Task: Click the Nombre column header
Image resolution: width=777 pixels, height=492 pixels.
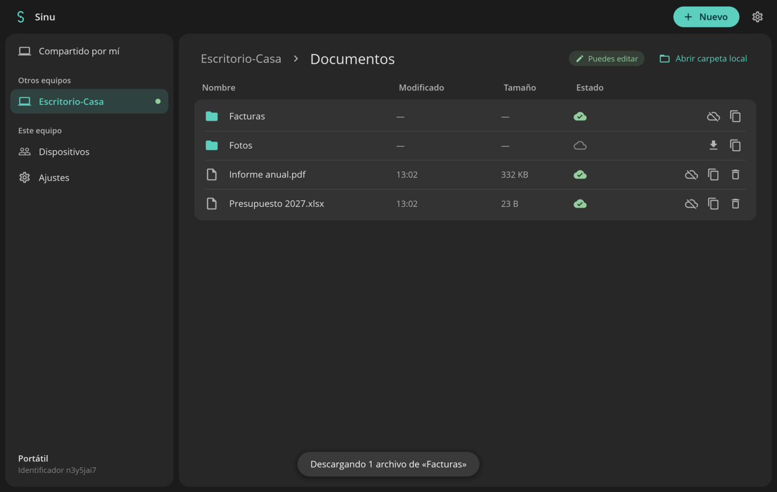Action: click(219, 88)
